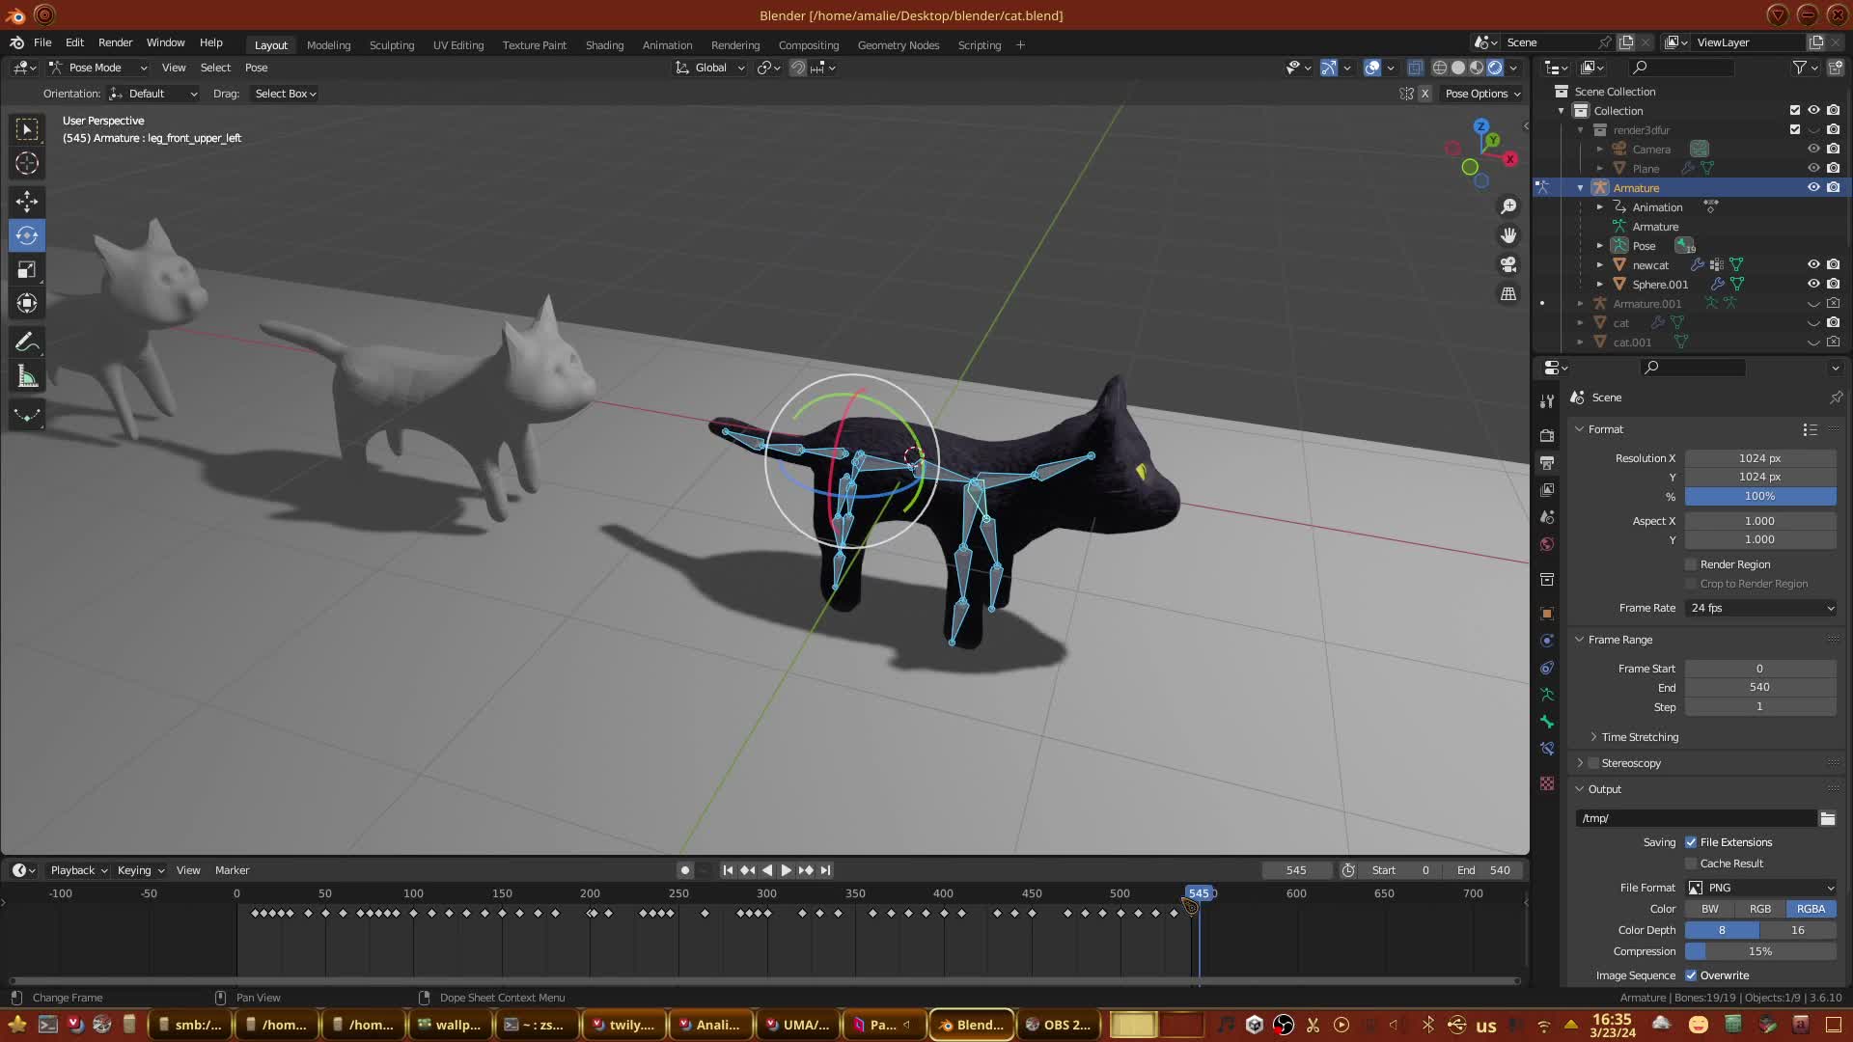Open the Frame Rate dropdown
The width and height of the screenshot is (1853, 1042).
tap(1760, 608)
